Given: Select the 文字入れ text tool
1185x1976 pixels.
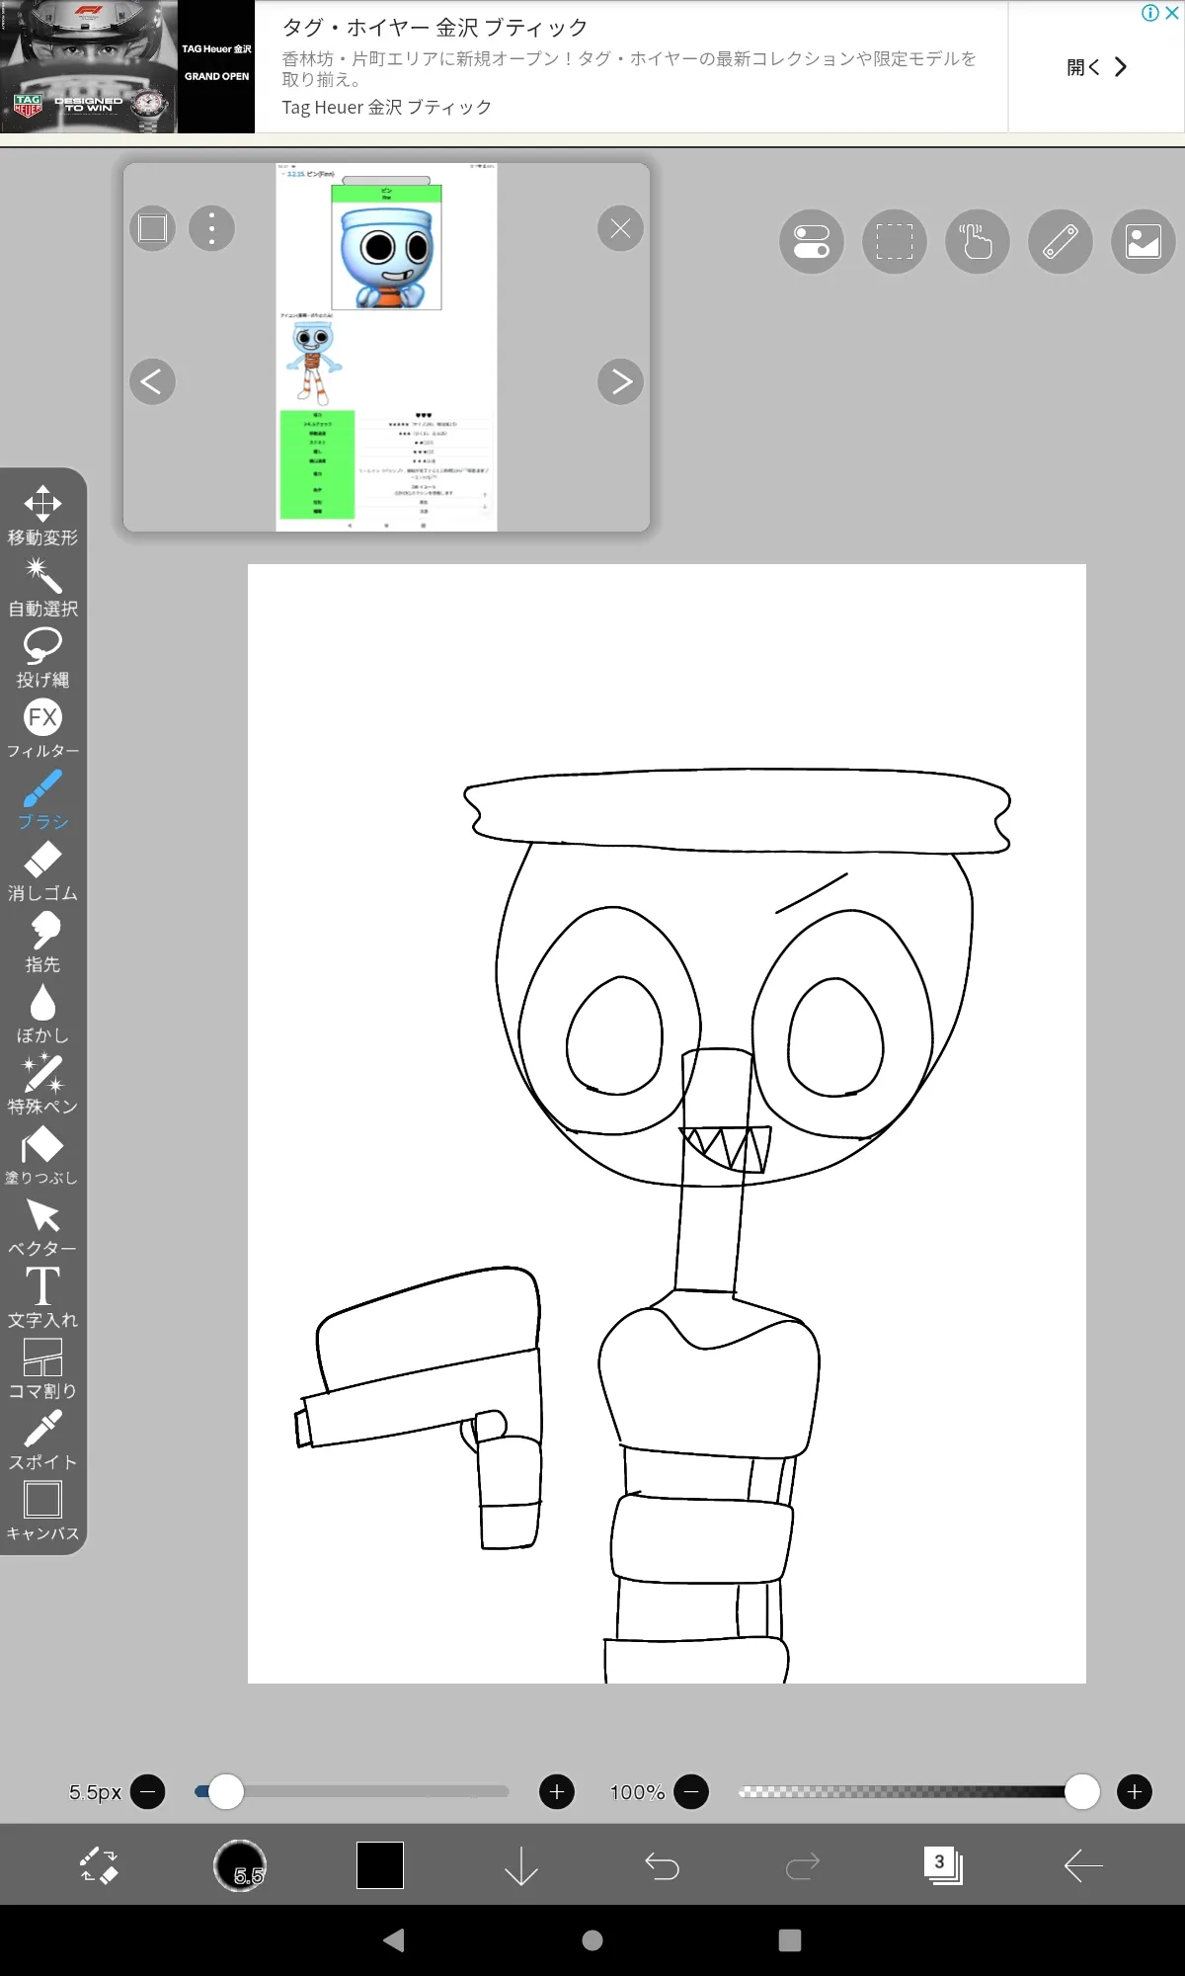Looking at the screenshot, I should tap(42, 1298).
